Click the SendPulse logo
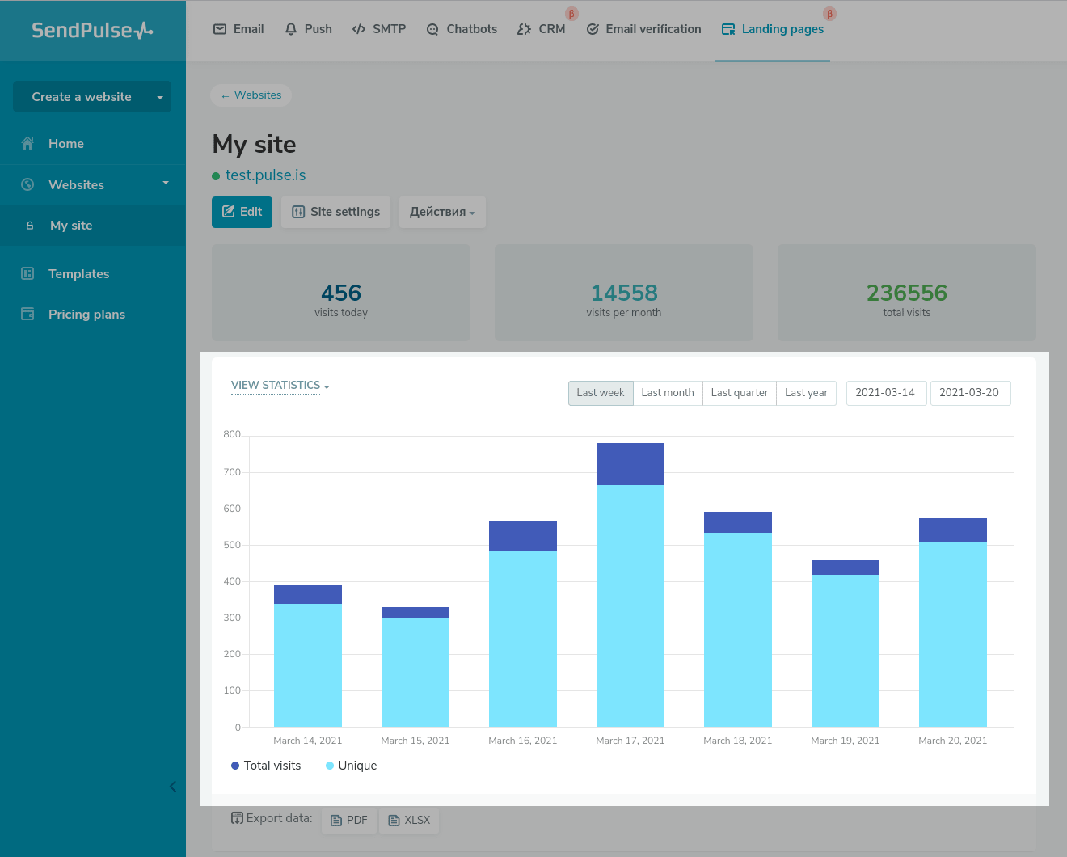 point(92,31)
